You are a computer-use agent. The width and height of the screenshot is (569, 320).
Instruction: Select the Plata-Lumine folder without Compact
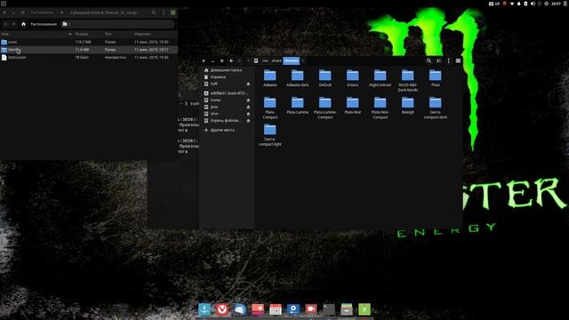[297, 106]
